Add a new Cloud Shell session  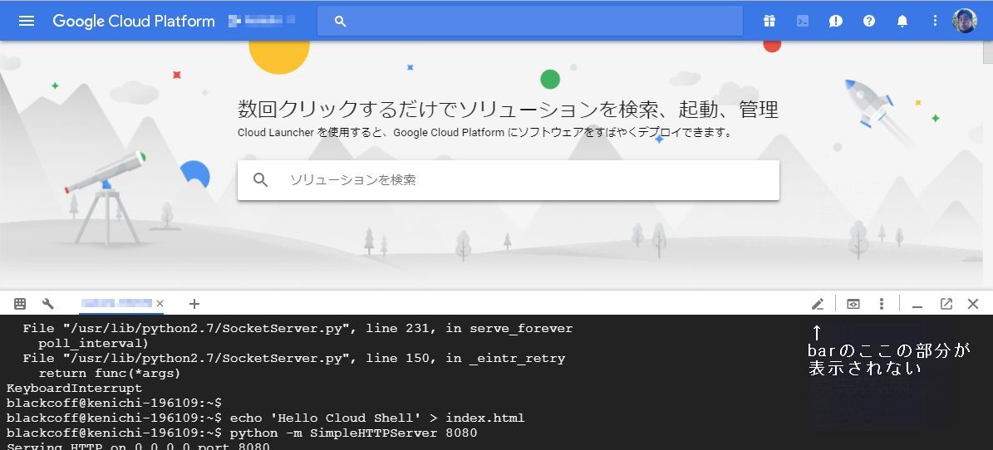click(x=194, y=304)
